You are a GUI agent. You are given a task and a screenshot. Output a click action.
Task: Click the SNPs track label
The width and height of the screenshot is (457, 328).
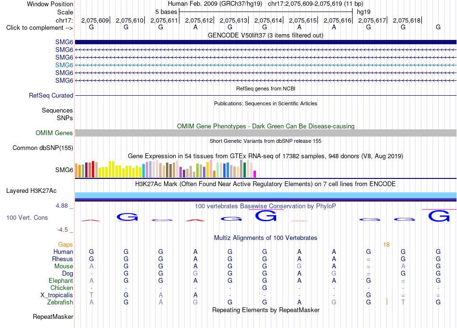pyautogui.click(x=65, y=118)
